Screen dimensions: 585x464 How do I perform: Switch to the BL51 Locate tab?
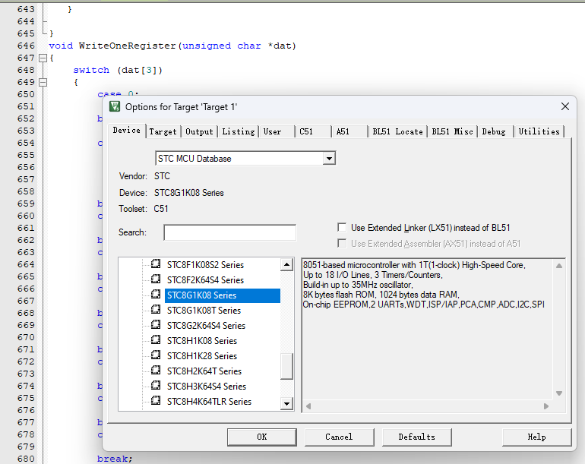[x=397, y=131]
